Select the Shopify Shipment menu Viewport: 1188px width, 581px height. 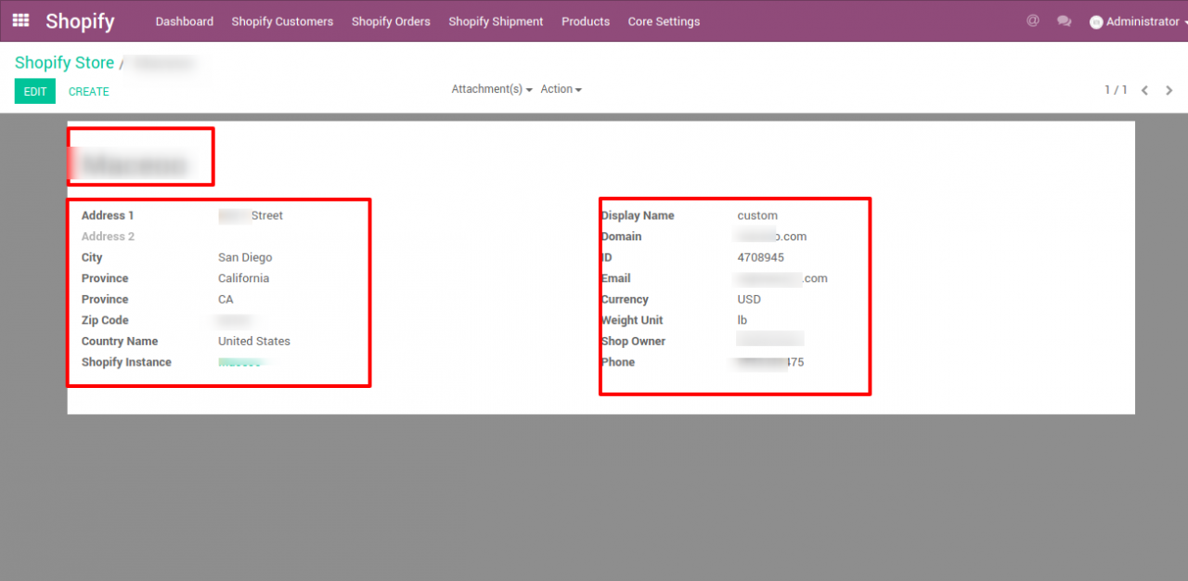pyautogui.click(x=496, y=21)
